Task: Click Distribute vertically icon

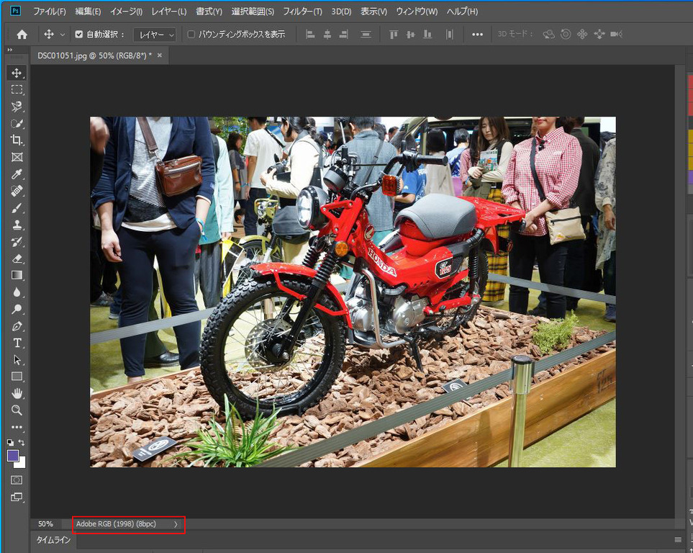Action: tap(366, 35)
